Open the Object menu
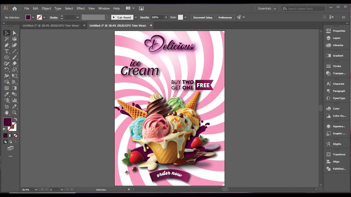This screenshot has height=197, width=351. [x=46, y=8]
